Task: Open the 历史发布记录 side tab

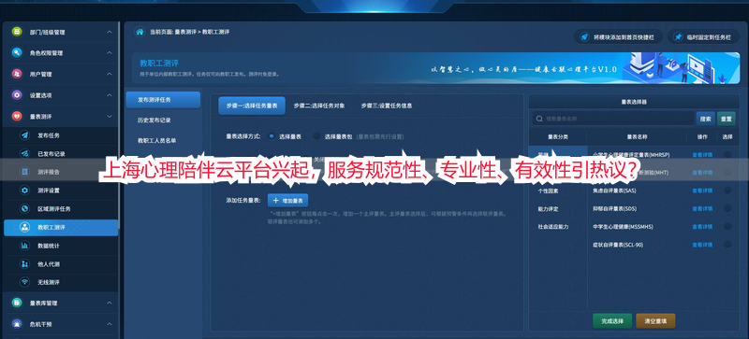Action: [x=154, y=120]
